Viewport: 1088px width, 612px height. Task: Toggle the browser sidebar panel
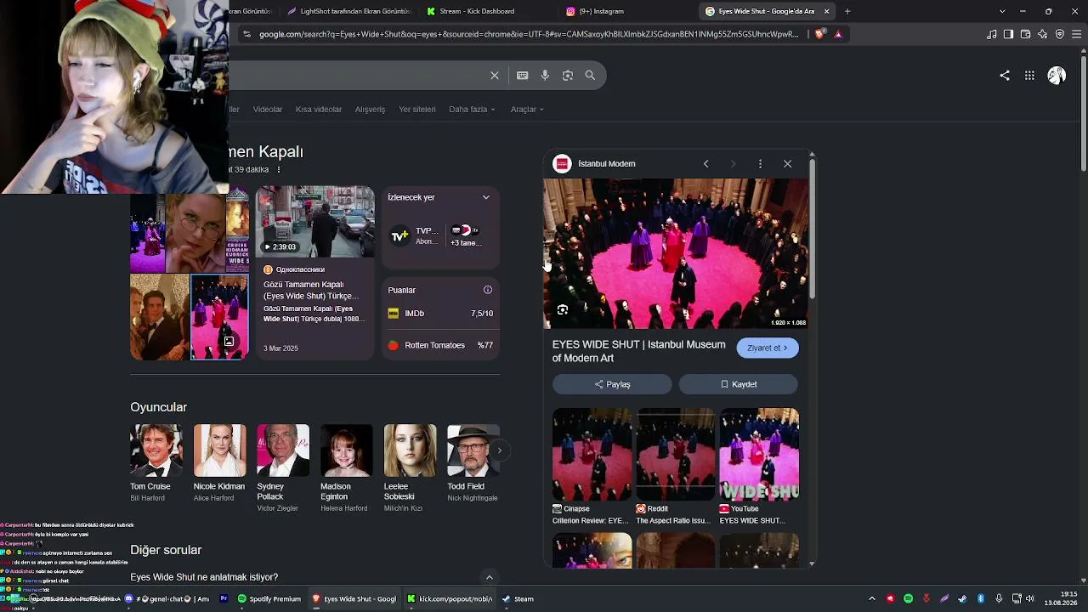click(1008, 34)
